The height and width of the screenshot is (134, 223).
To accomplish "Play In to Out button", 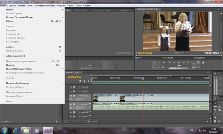I will tap(164, 67).
